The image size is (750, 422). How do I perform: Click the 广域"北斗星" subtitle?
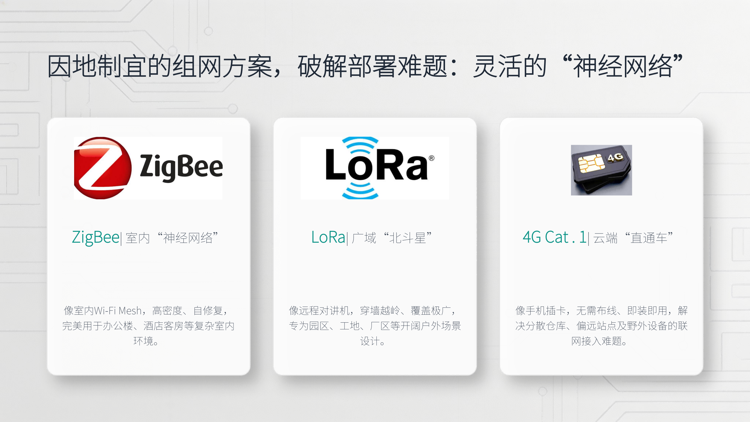point(392,238)
